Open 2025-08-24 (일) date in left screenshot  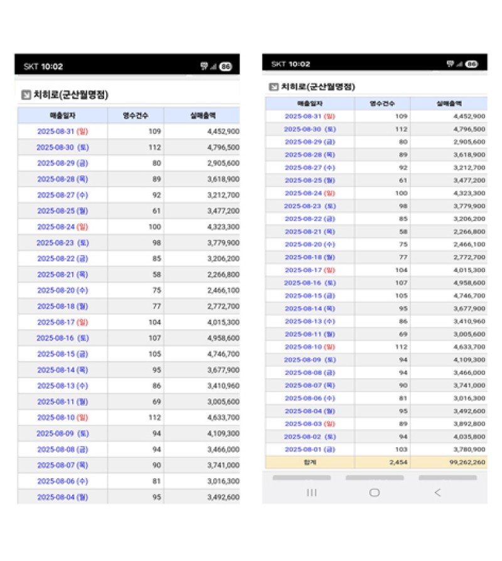pyautogui.click(x=63, y=227)
